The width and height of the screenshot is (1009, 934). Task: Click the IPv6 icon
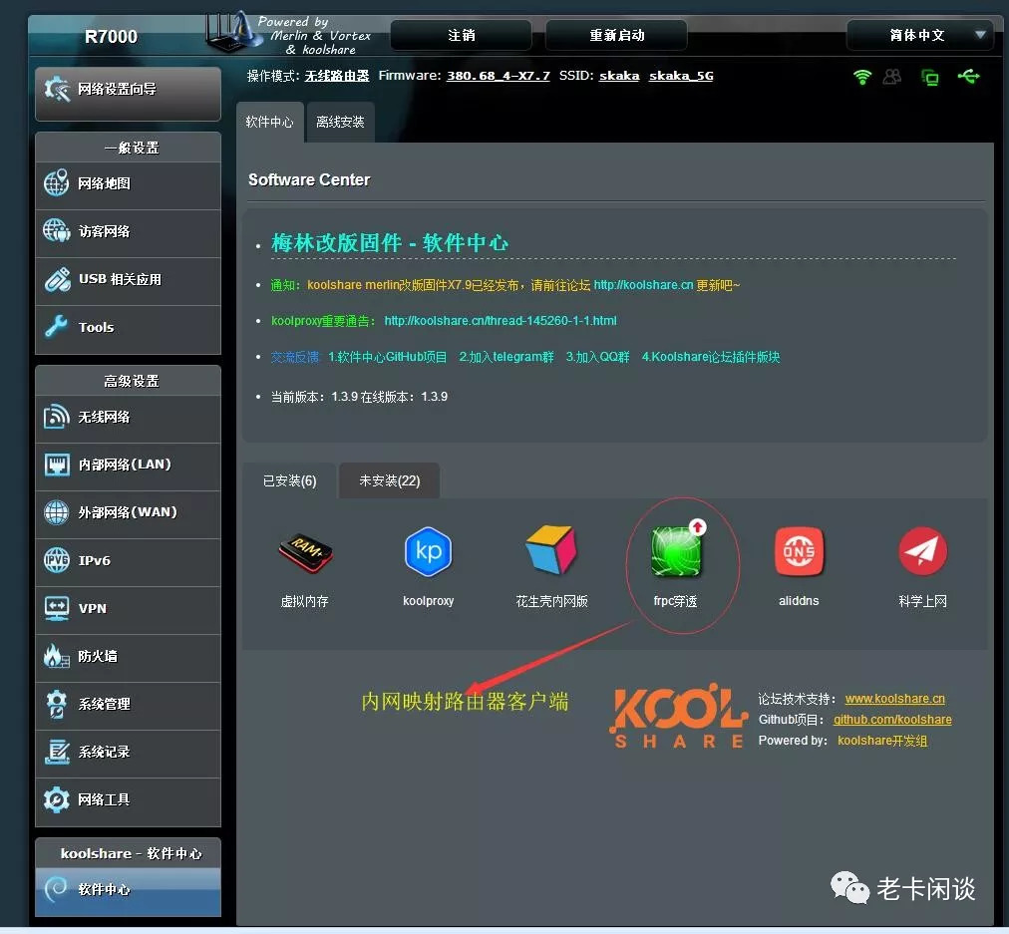[x=56, y=559]
